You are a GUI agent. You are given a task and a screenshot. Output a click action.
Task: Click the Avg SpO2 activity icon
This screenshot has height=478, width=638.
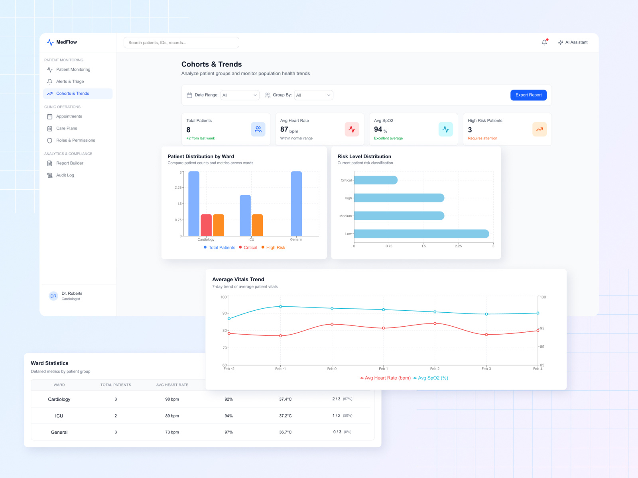446,129
